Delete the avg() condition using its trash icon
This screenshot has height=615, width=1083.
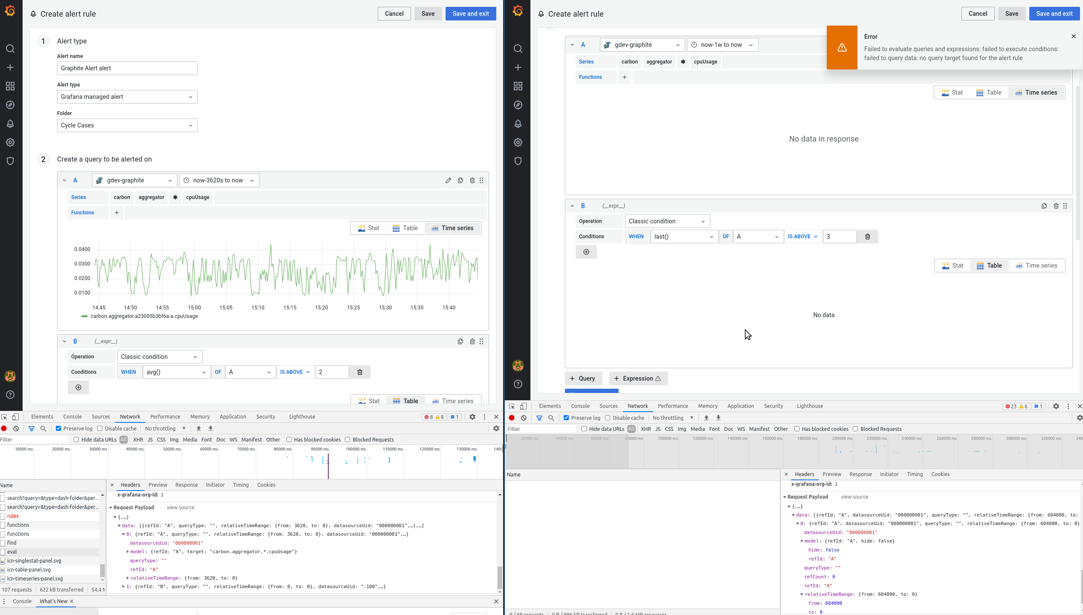[x=359, y=372]
